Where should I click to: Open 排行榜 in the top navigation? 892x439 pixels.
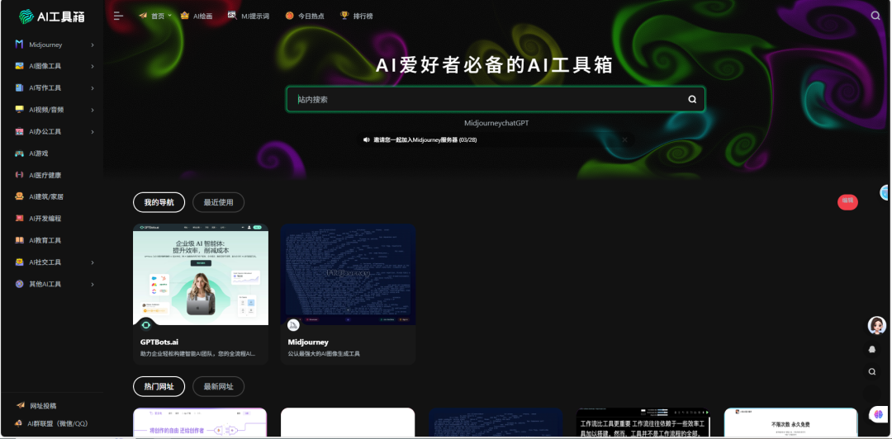click(x=356, y=16)
